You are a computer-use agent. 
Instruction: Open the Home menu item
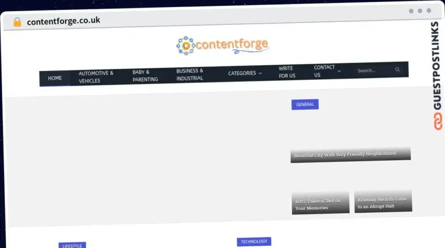pos(55,78)
